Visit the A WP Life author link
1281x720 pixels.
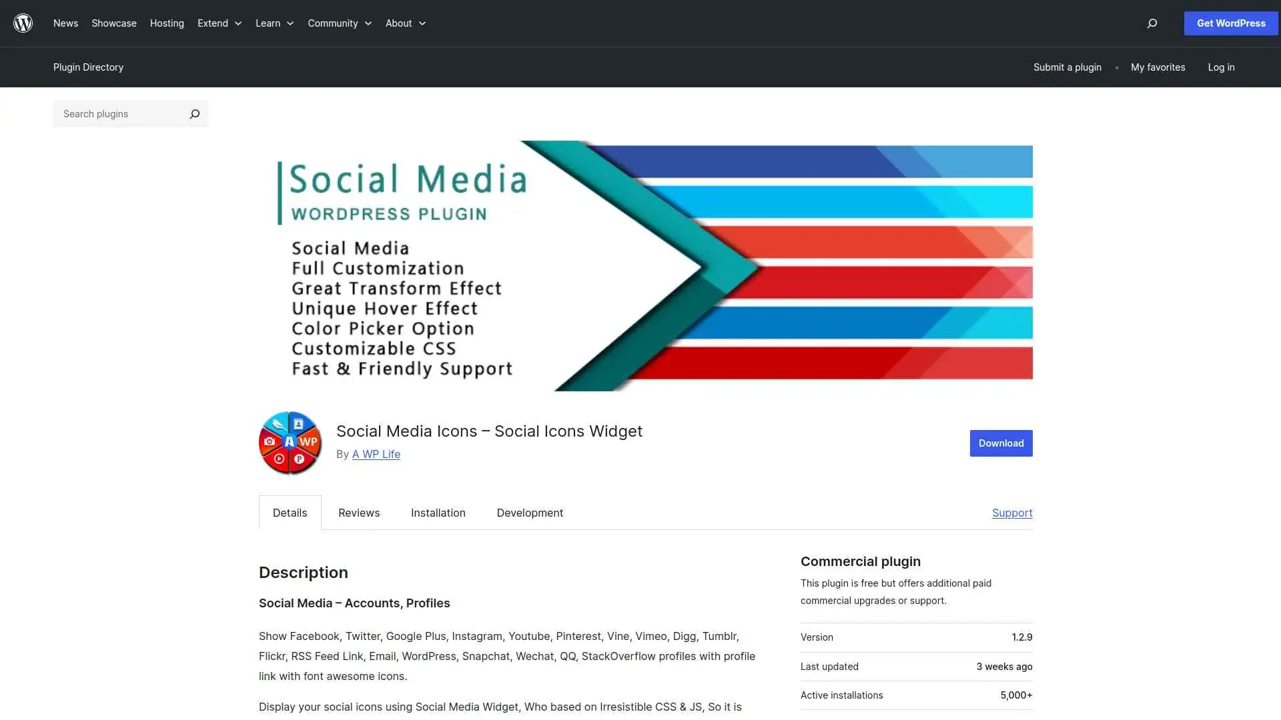[x=376, y=454]
